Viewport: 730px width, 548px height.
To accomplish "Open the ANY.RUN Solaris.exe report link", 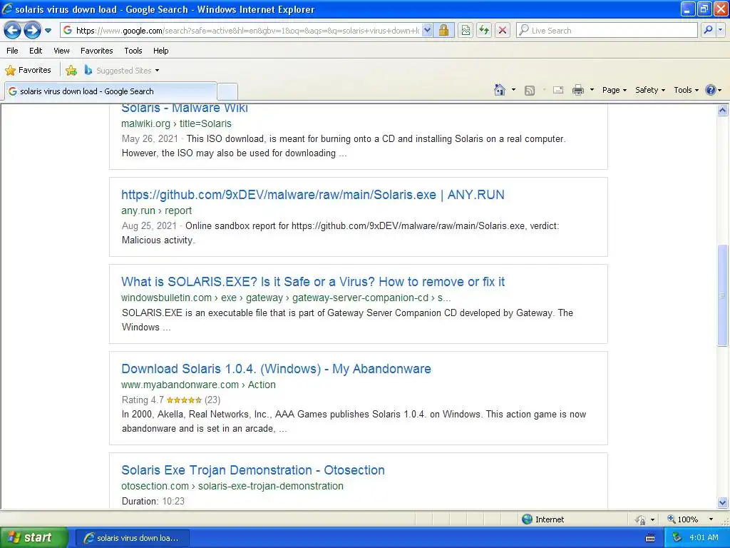I will (313, 195).
